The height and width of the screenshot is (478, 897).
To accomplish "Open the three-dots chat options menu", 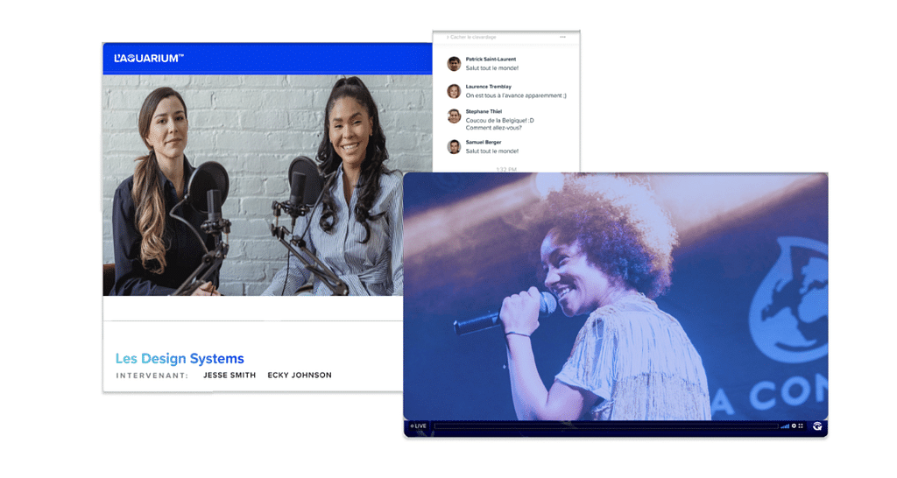I will coord(562,38).
